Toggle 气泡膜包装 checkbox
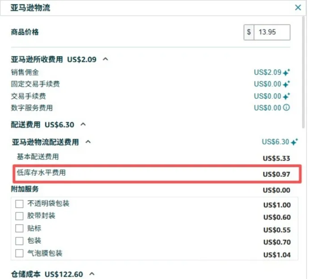Viewport: 310px width, 279px height. click(x=19, y=254)
